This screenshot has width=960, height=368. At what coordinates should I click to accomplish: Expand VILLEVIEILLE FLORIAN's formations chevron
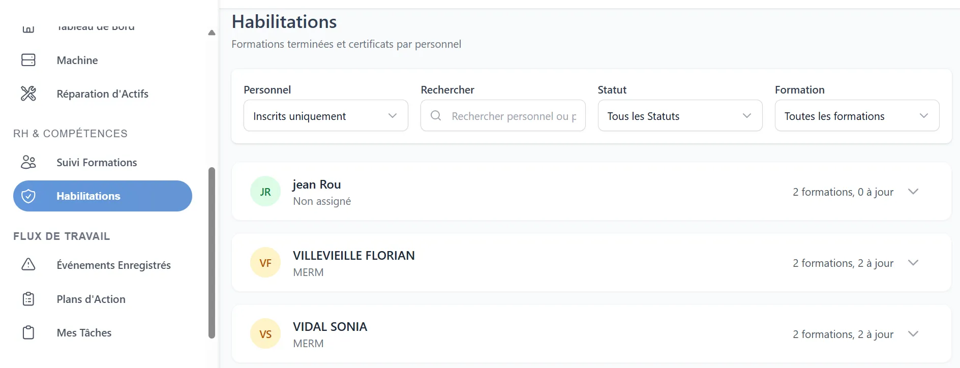[913, 263]
